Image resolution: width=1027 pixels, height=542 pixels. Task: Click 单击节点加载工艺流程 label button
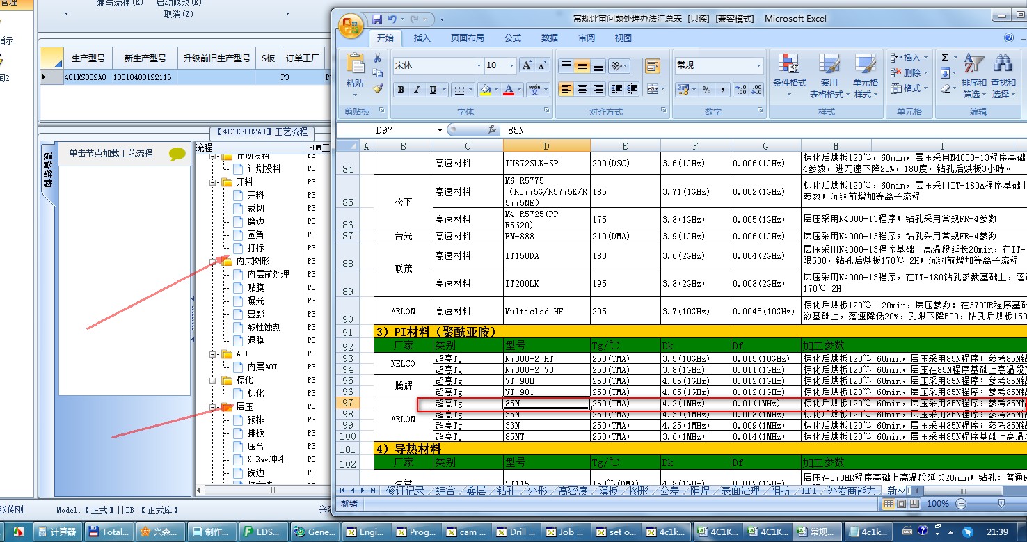tap(111, 153)
